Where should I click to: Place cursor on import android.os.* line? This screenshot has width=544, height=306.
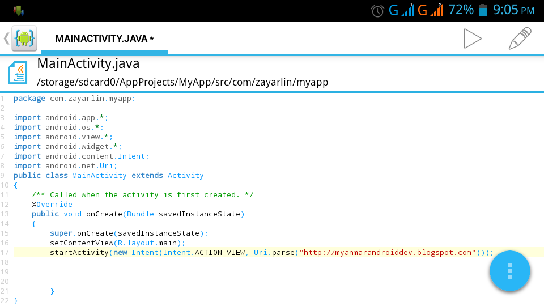[x=58, y=127]
